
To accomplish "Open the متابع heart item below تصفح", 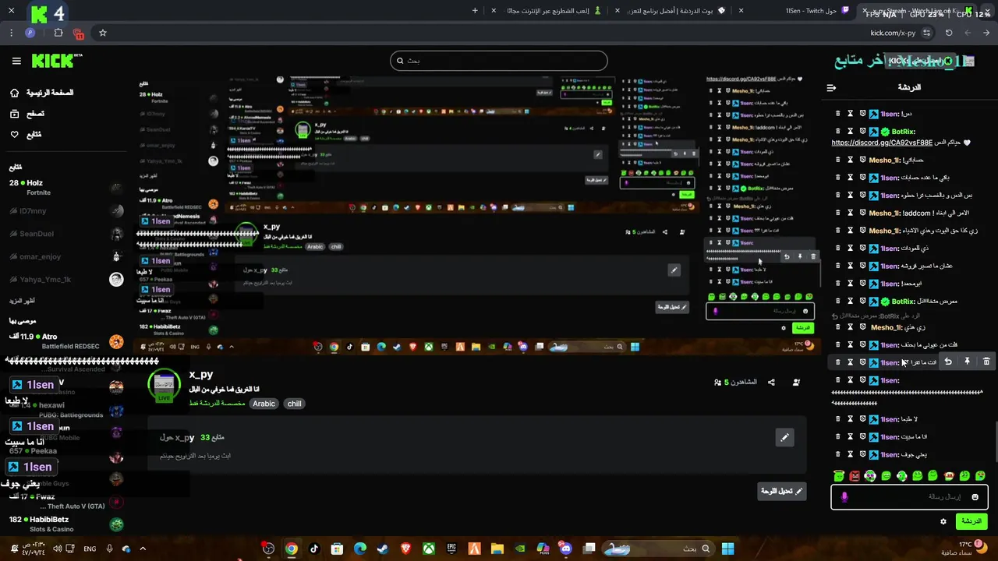I will pos(27,135).
